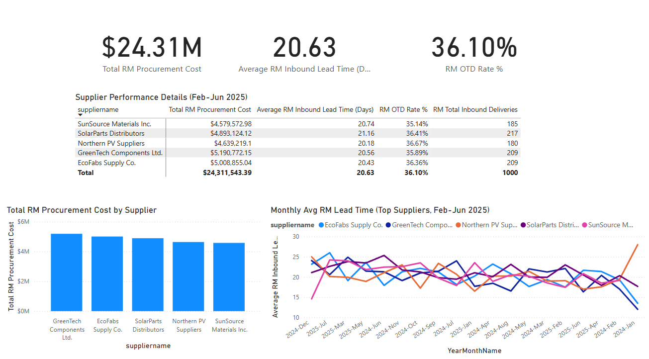
Task: Click the GreenTech Components Ltd. bar
Action: pos(67,271)
